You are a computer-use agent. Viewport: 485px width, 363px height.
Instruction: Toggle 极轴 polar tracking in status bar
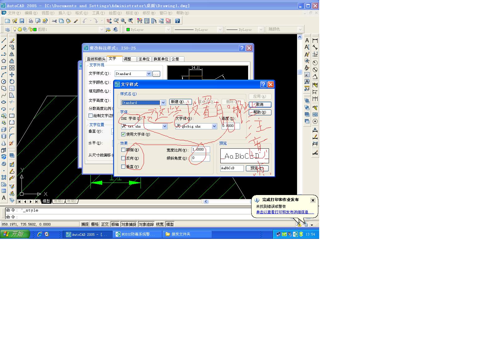tap(115, 224)
